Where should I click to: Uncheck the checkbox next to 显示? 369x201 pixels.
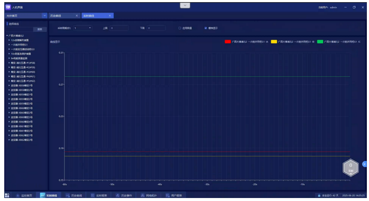(206, 28)
